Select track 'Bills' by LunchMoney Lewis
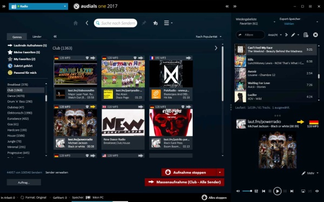The image size is (324, 202). point(275,61)
